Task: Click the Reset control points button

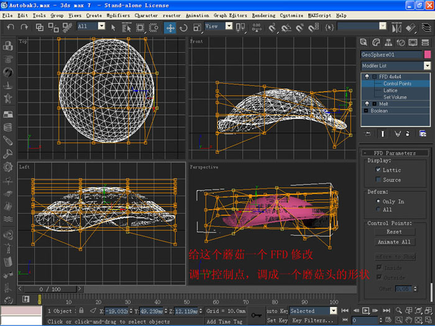Action: point(395,232)
